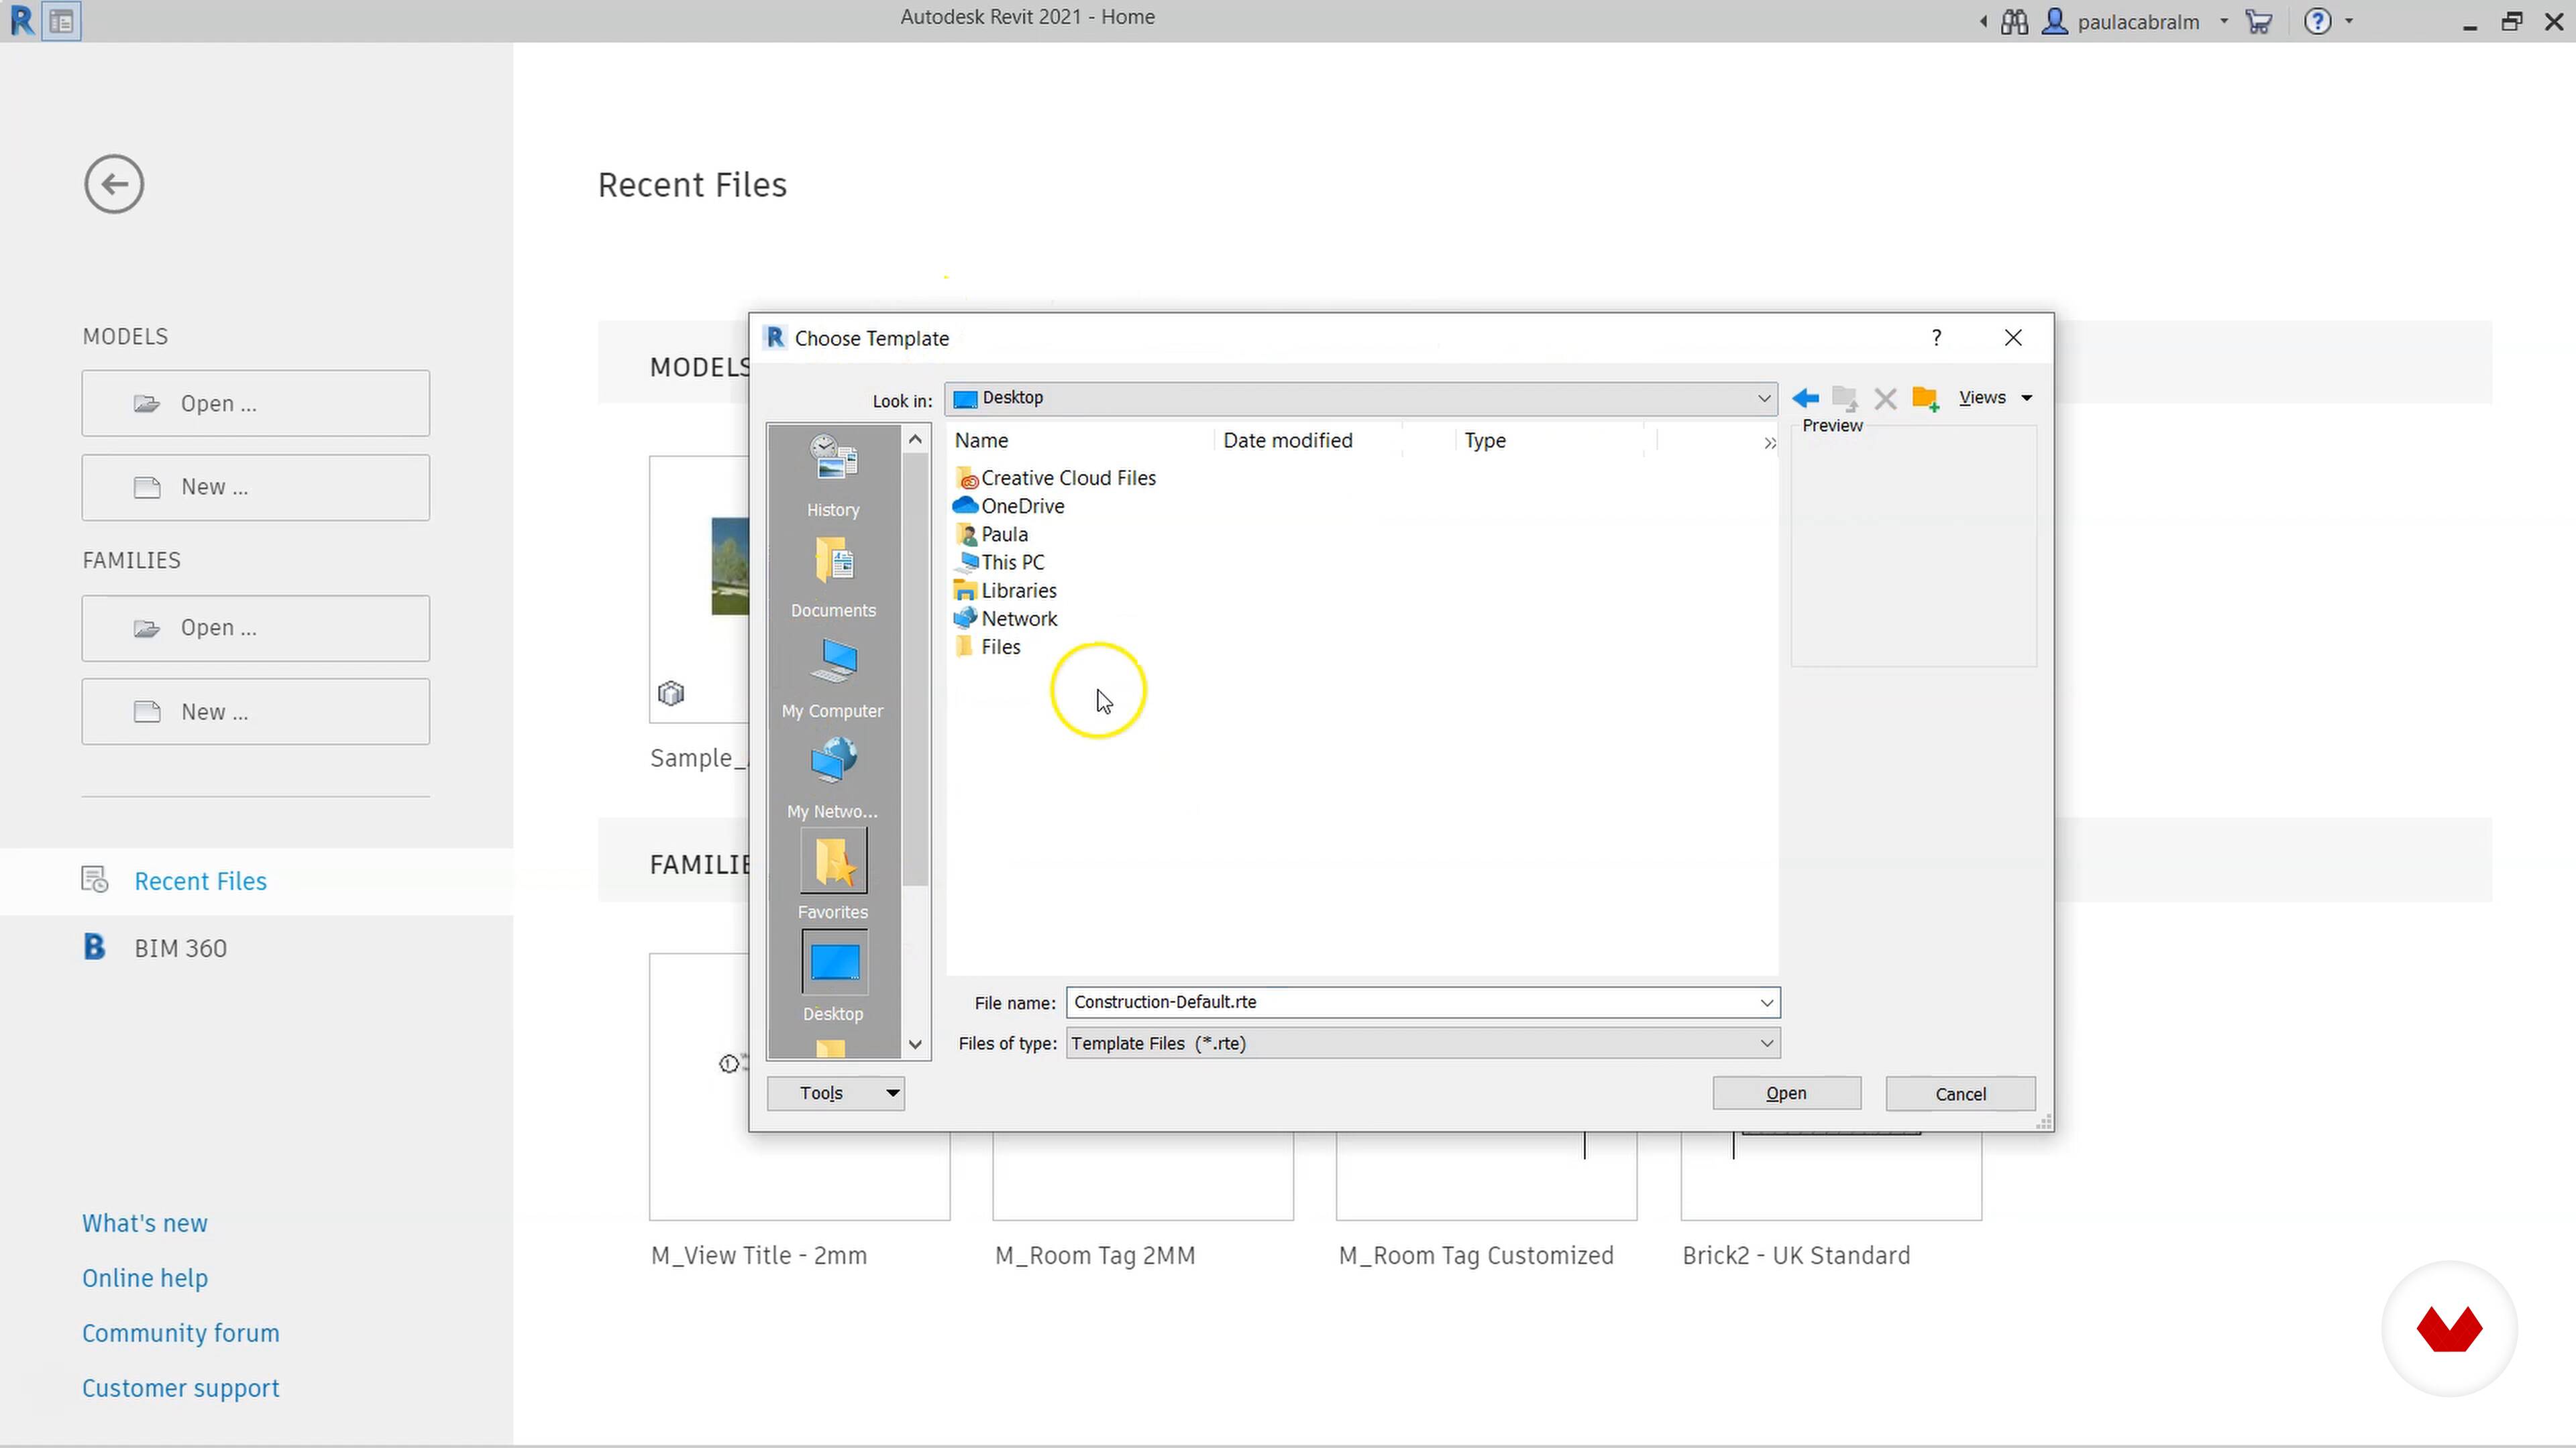Screen dimensions: 2576x1448
Task: Click the paulacabralm user account icon
Action: (x=2055, y=21)
